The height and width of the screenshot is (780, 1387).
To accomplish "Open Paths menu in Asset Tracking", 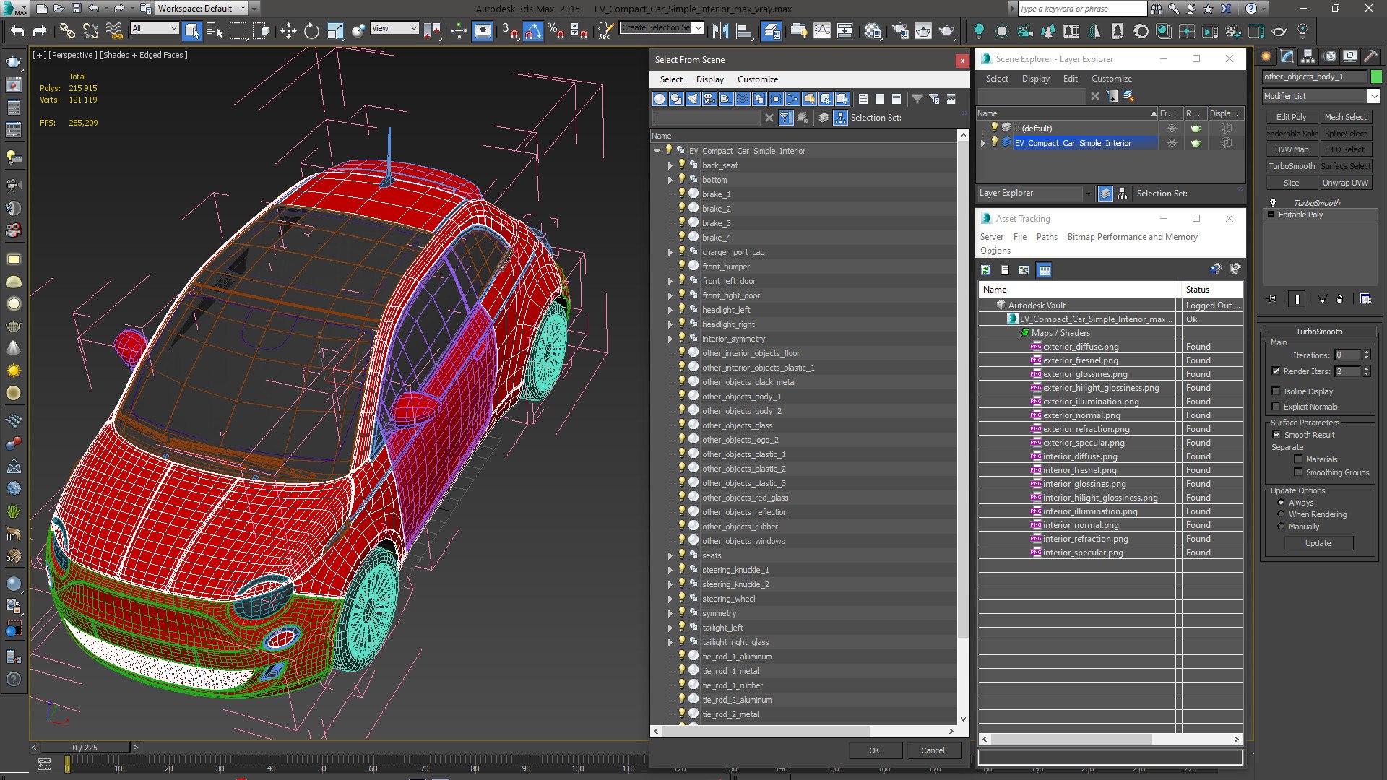I will click(1046, 237).
